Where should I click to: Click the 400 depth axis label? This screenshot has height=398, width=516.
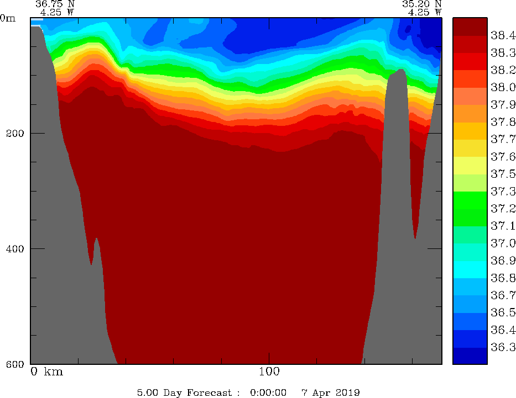15,248
